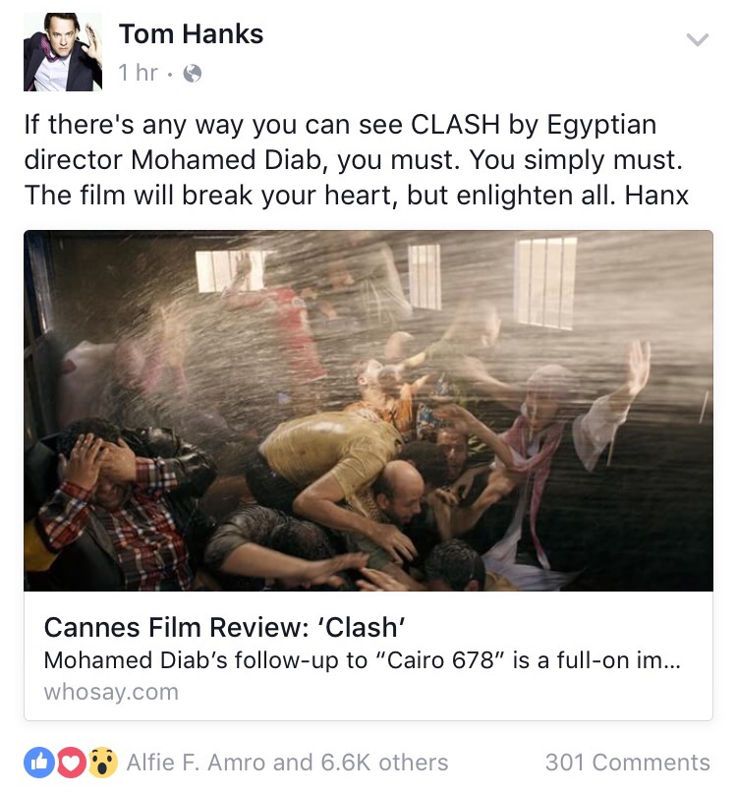
Task: Open Tom Hanks' profile picture
Action: [x=63, y=52]
